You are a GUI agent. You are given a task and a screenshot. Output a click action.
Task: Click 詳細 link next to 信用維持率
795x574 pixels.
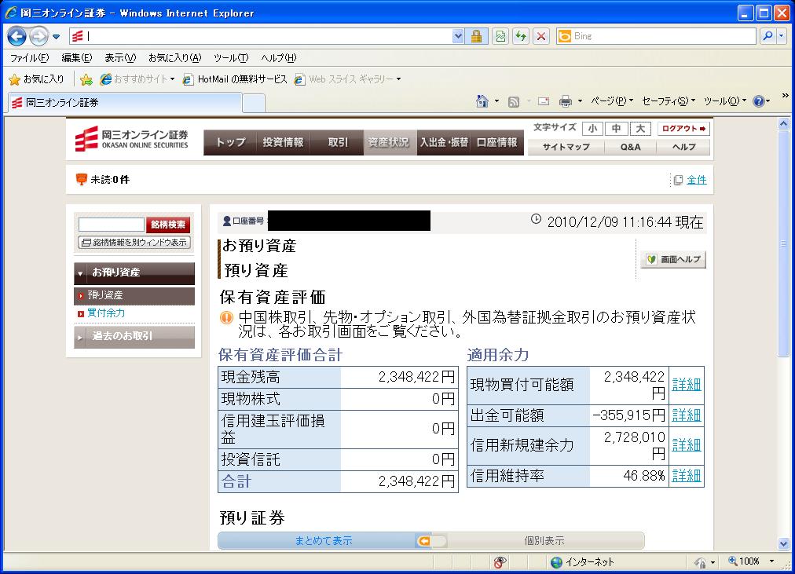[686, 476]
